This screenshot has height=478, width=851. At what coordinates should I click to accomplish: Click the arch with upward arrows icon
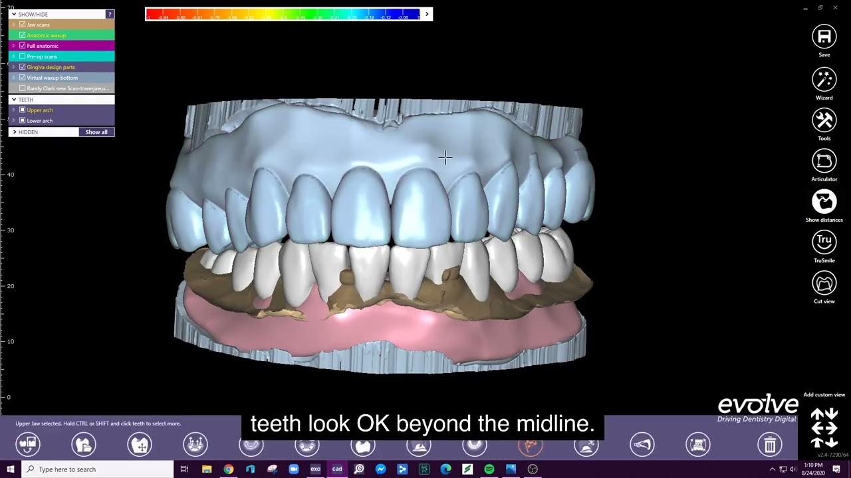195,444
